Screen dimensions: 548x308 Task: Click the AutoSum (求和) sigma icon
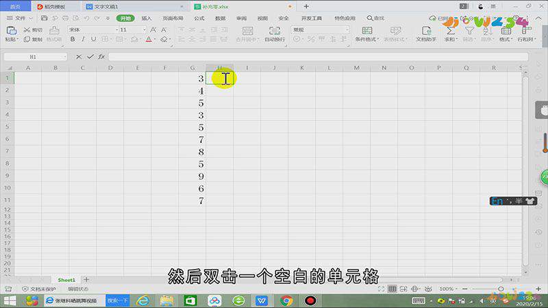click(x=450, y=31)
